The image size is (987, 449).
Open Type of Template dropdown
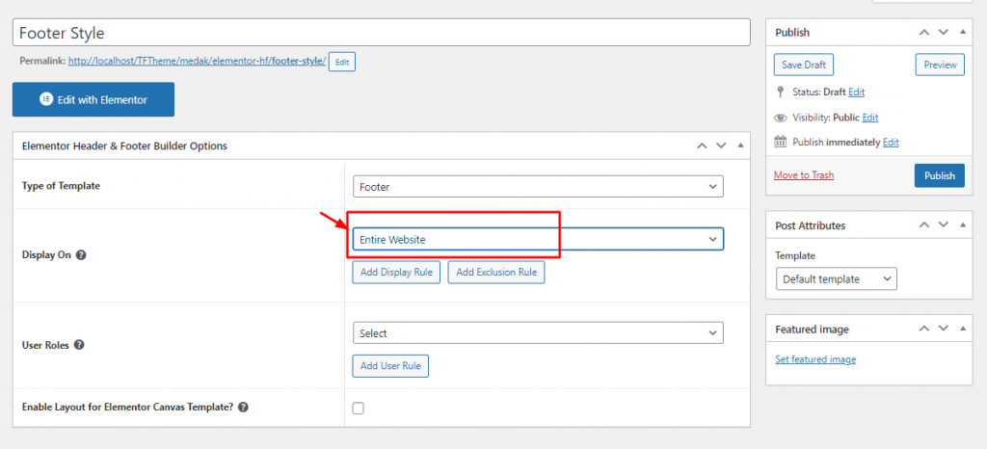click(x=538, y=187)
